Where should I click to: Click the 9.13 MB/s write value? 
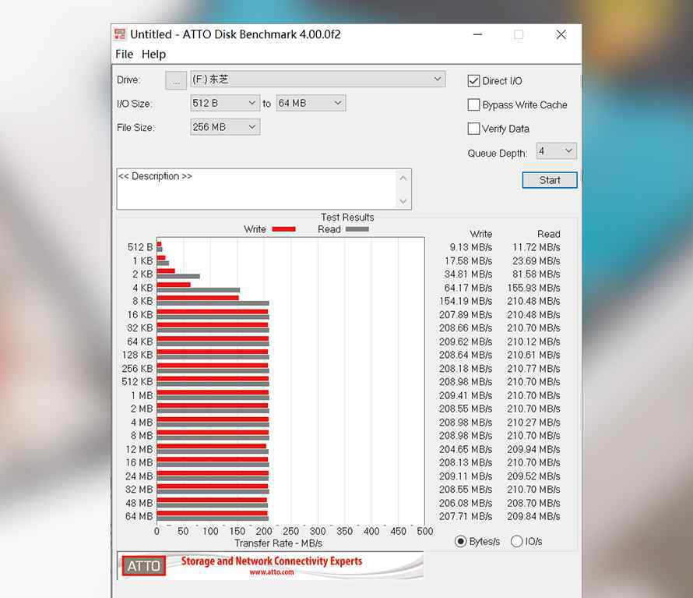(470, 247)
